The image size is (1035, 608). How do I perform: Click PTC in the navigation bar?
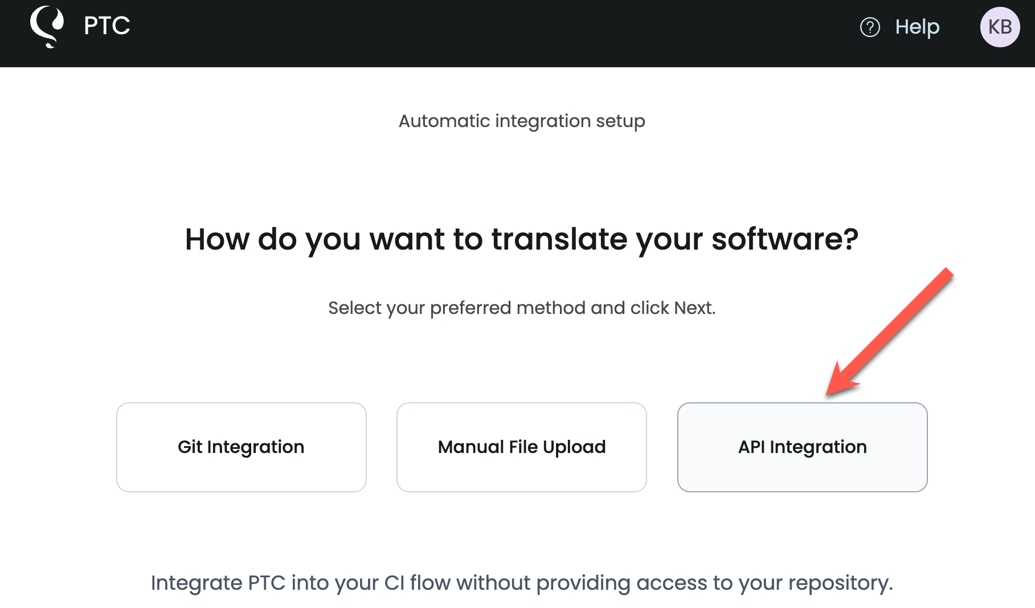tap(107, 25)
